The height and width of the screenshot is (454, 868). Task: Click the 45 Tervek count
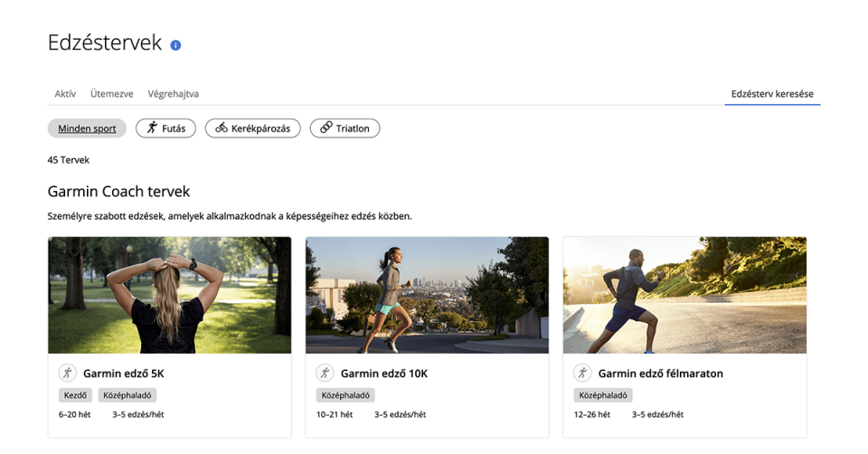[68, 160]
